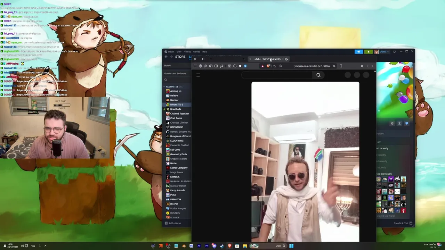
Task: Select Crab Game in the library
Action: [x=176, y=118]
